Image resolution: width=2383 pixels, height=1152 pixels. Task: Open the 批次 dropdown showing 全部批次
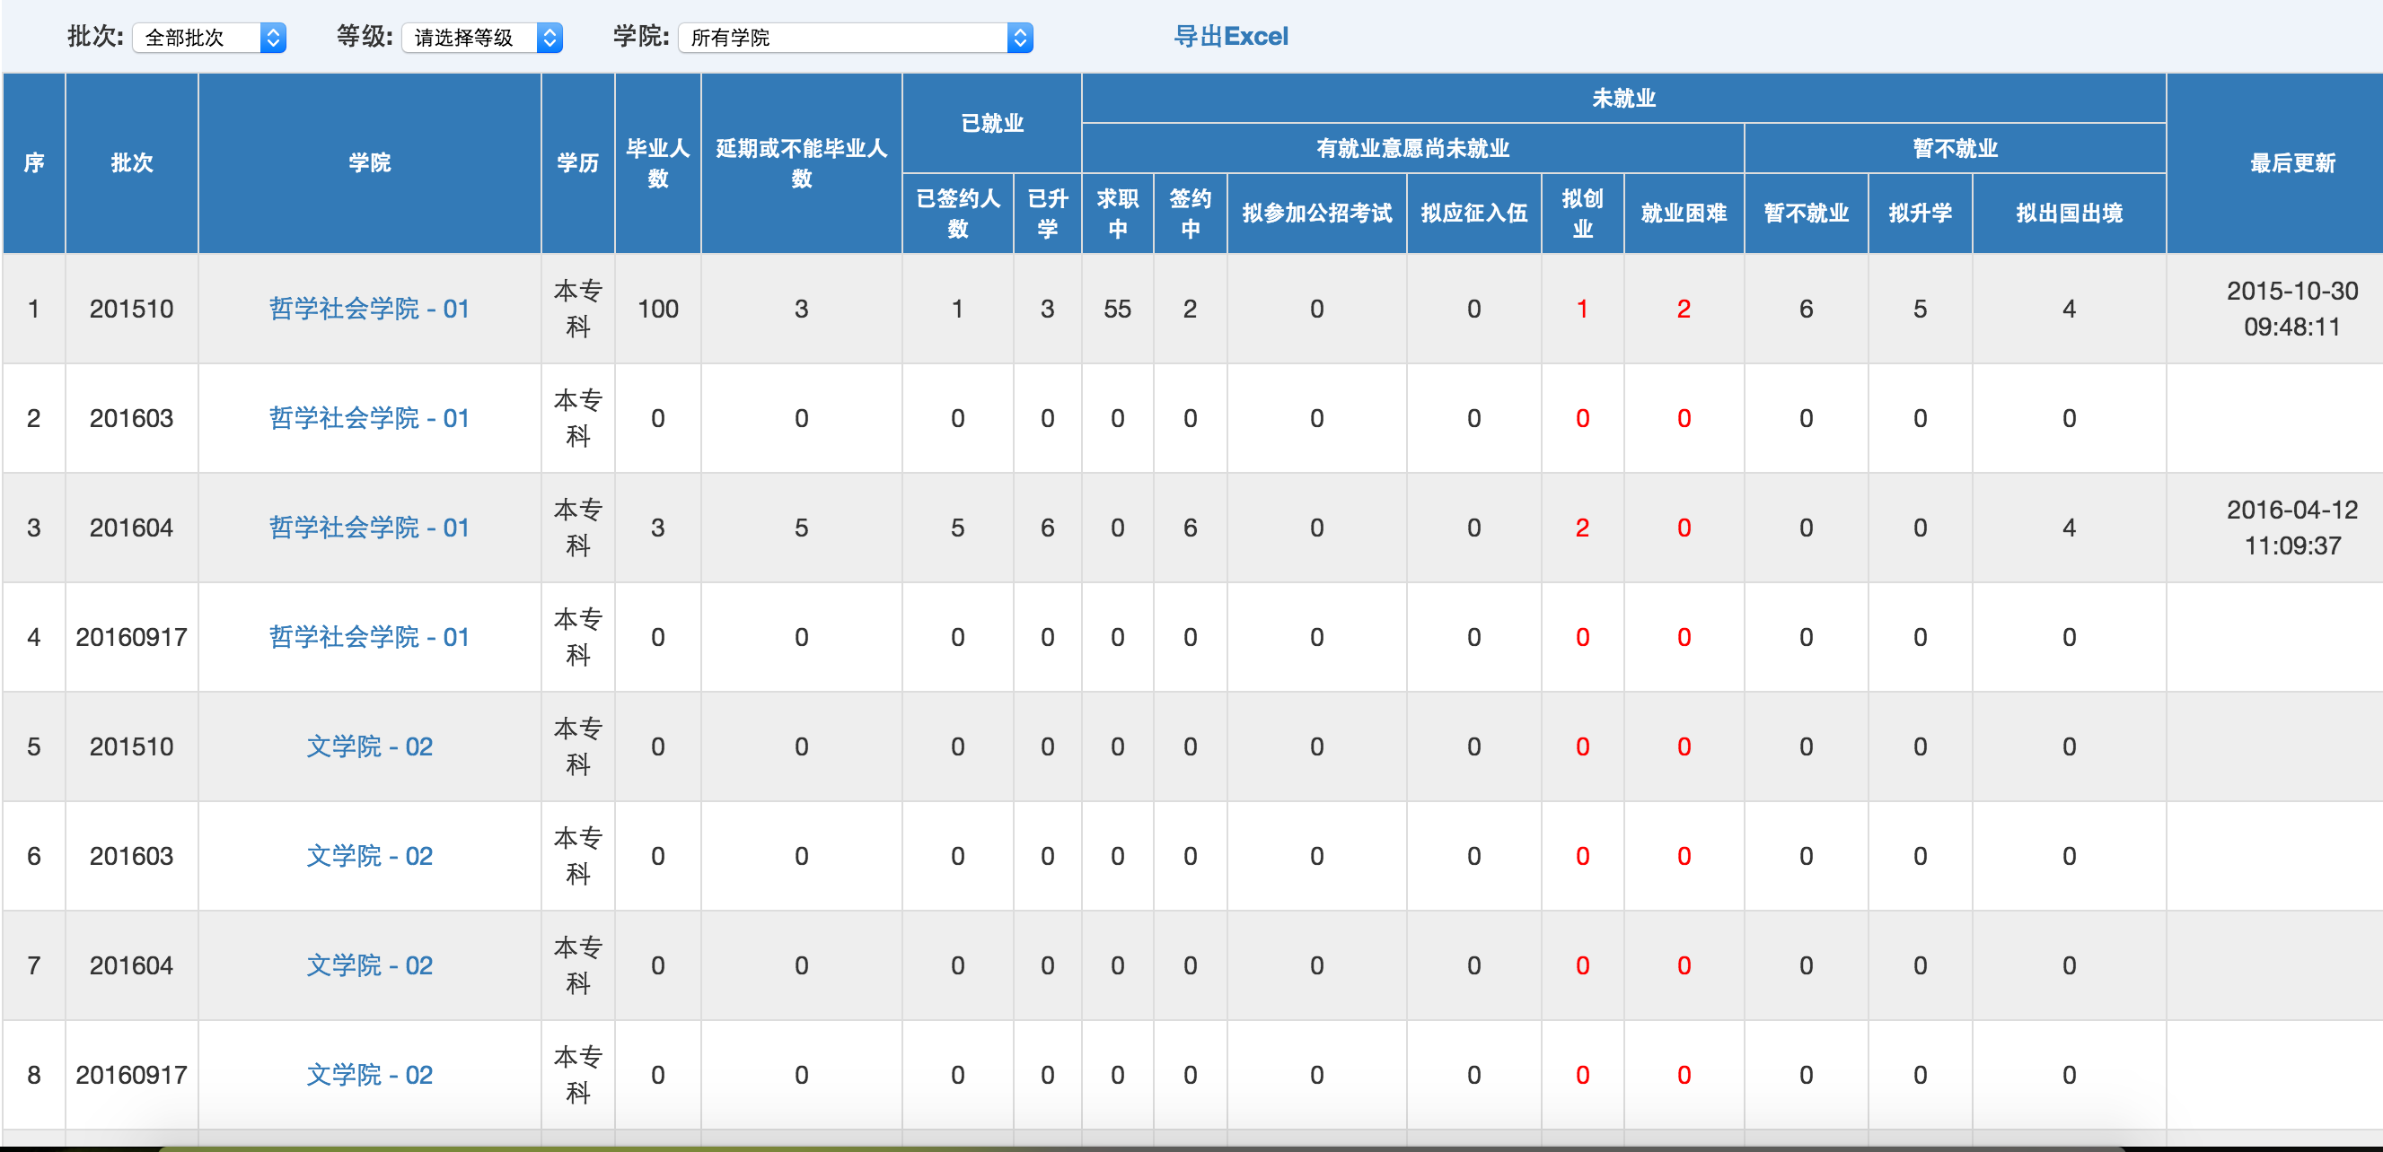[209, 37]
